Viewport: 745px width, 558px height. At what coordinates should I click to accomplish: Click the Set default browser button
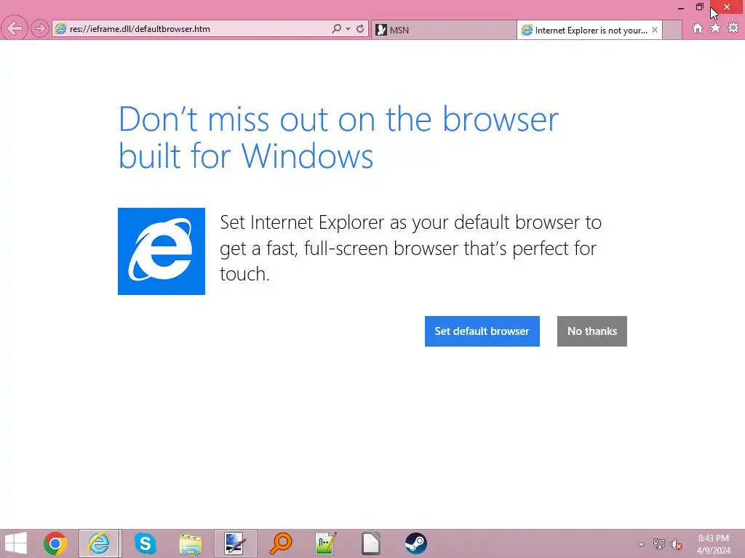pos(482,331)
